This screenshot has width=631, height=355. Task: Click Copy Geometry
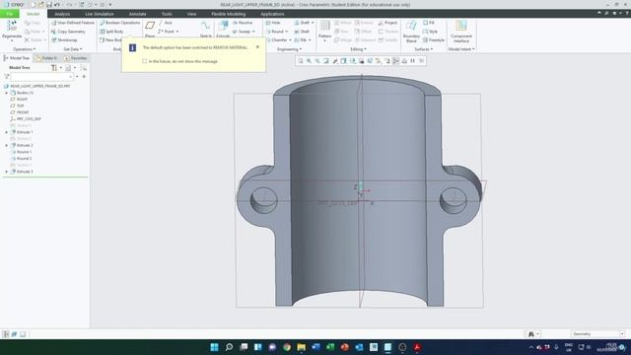click(x=68, y=32)
